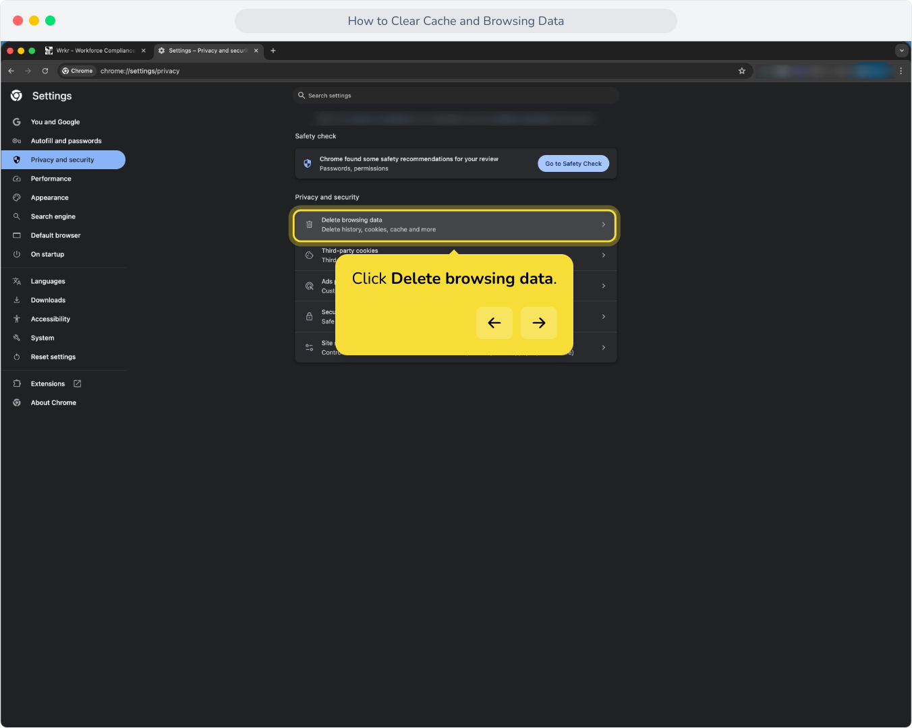The width and height of the screenshot is (912, 728).
Task: Open Extensions external link icon
Action: 78,384
